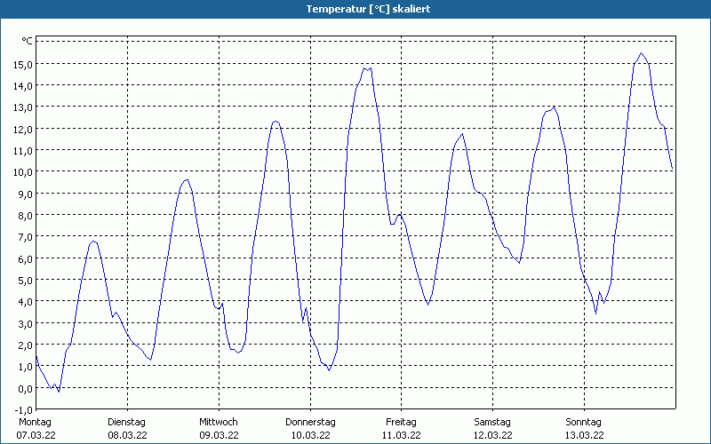Click the '13,0' y-axis value
This screenshot has width=711, height=444.
(x=23, y=107)
